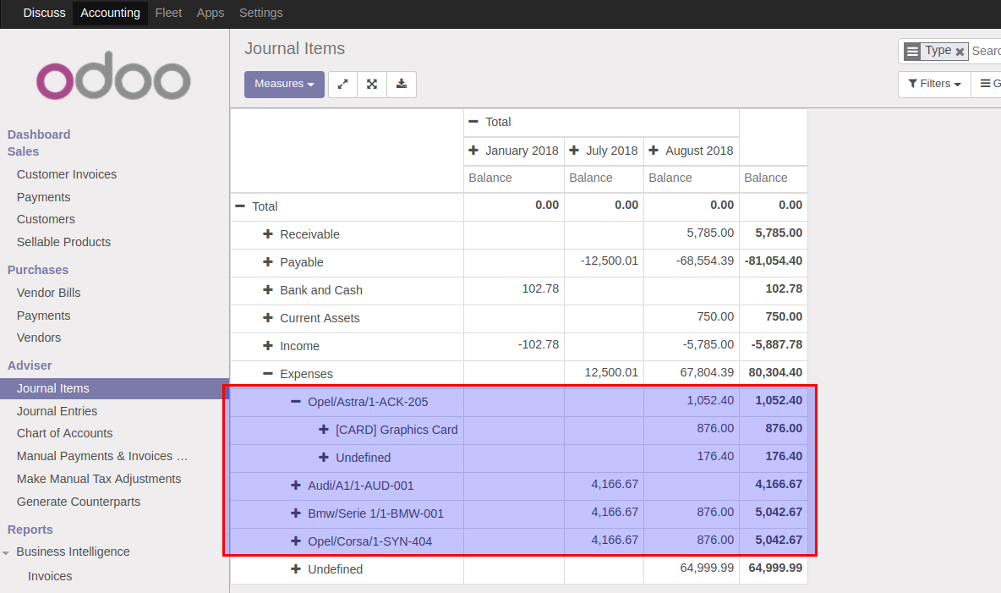Click the download xlsx export icon
The image size is (1001, 593).
[x=402, y=84]
